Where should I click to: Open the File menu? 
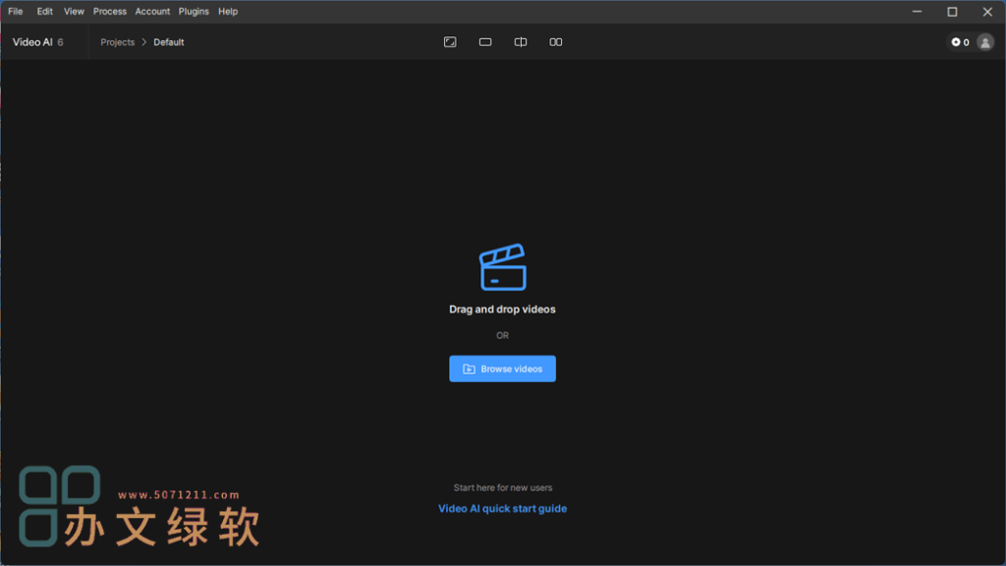pos(15,11)
